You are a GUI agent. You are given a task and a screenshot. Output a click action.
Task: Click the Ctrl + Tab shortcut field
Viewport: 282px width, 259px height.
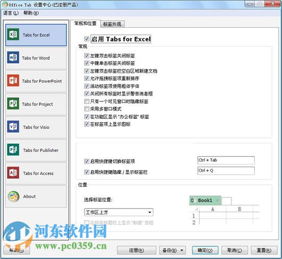tap(226, 160)
